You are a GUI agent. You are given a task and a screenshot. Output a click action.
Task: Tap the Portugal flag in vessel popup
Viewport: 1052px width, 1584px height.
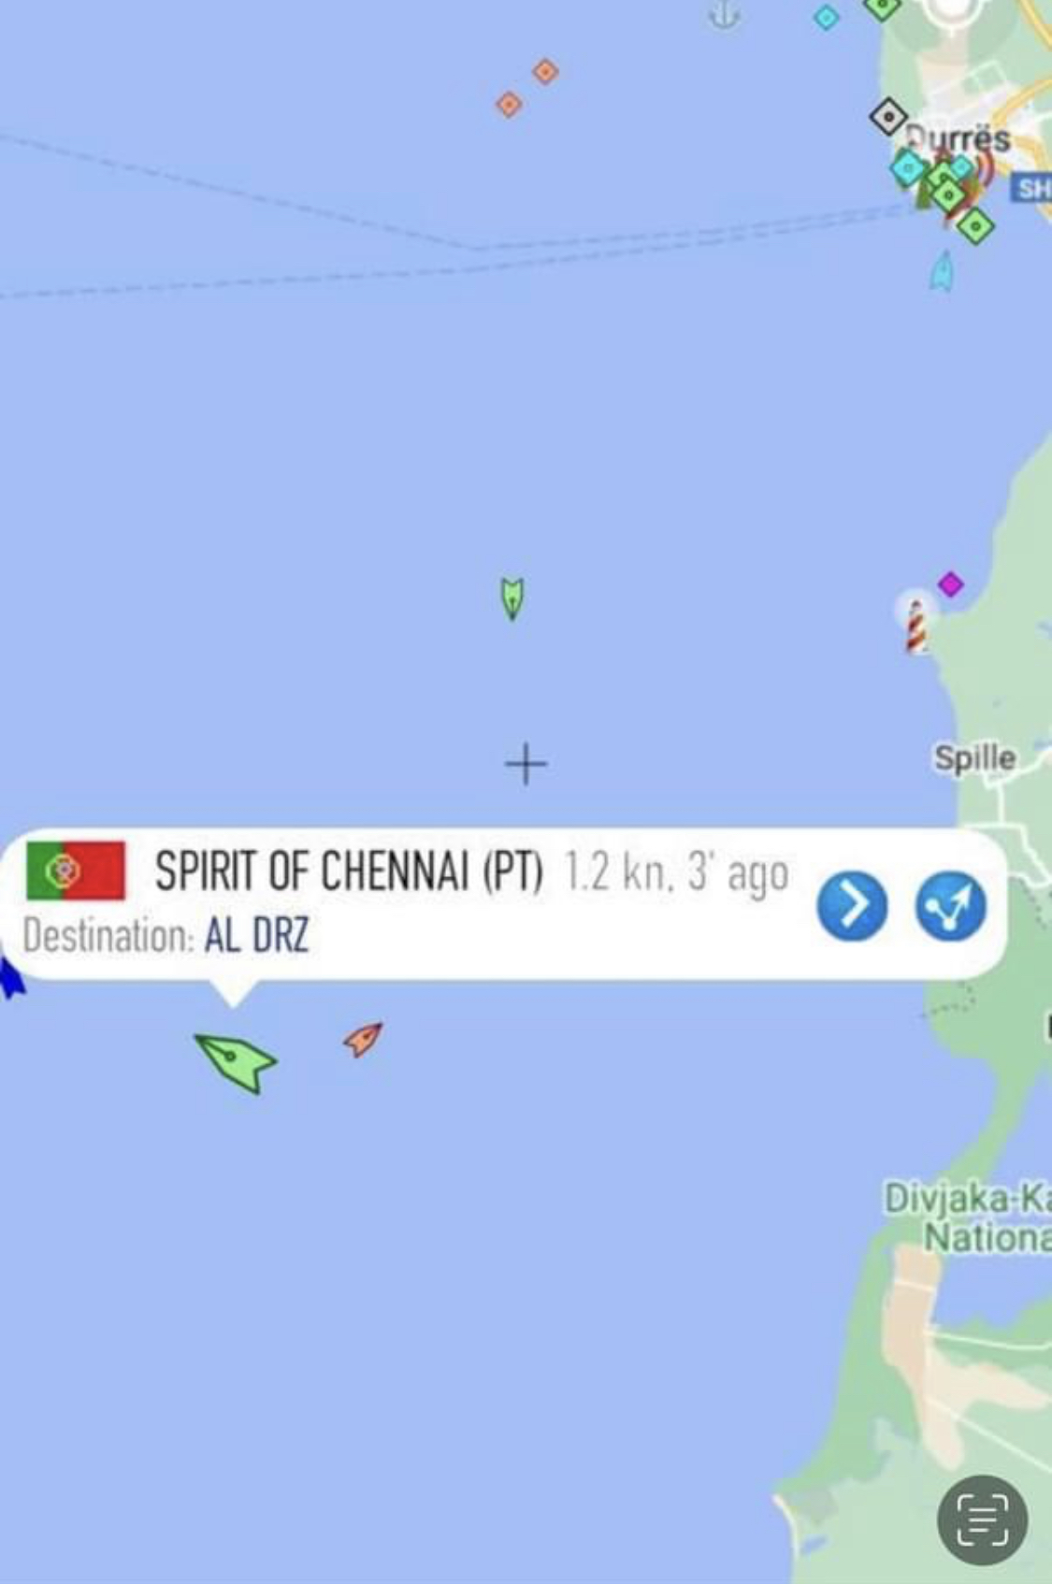click(x=76, y=871)
